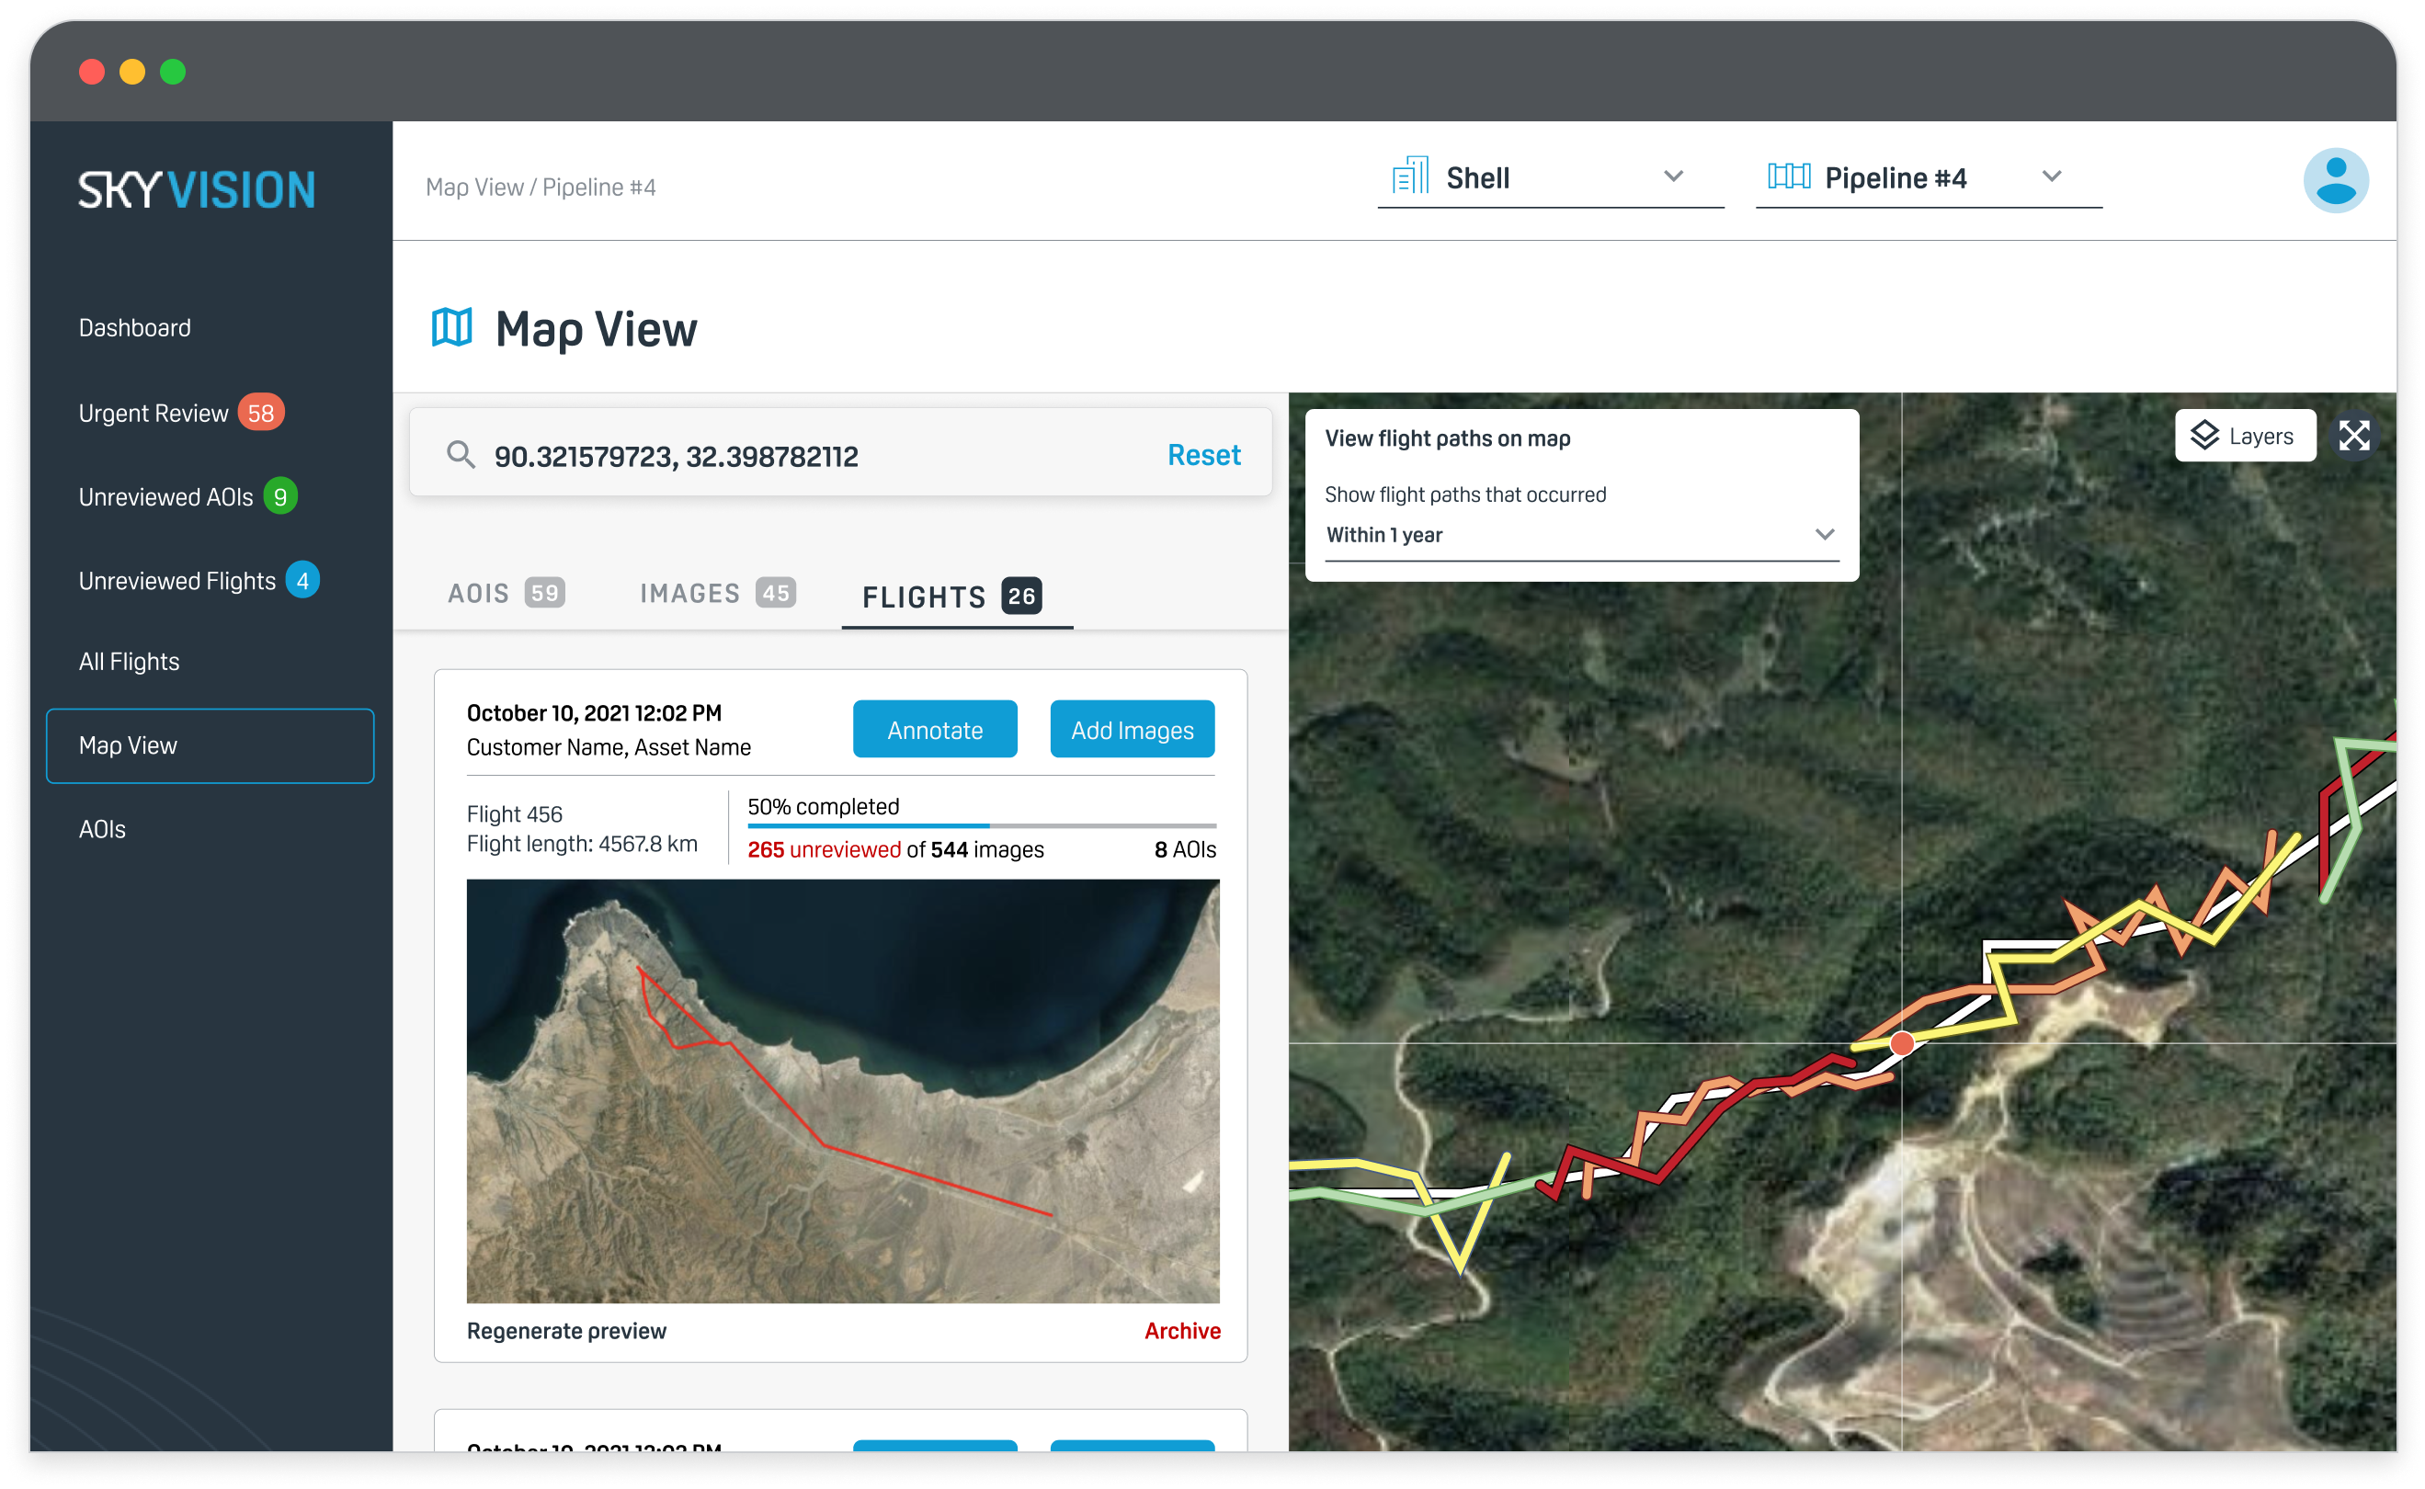Click the orange location marker on map

pos(1901,1043)
